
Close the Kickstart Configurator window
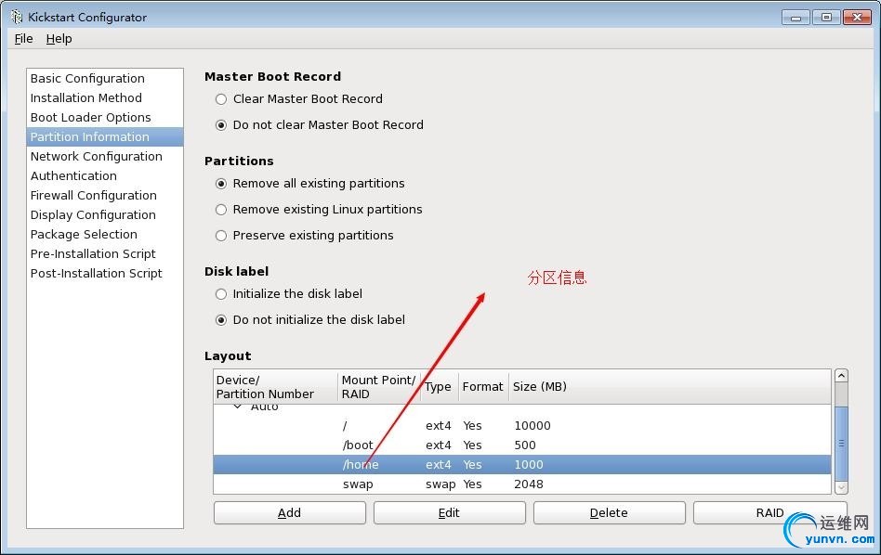[858, 18]
